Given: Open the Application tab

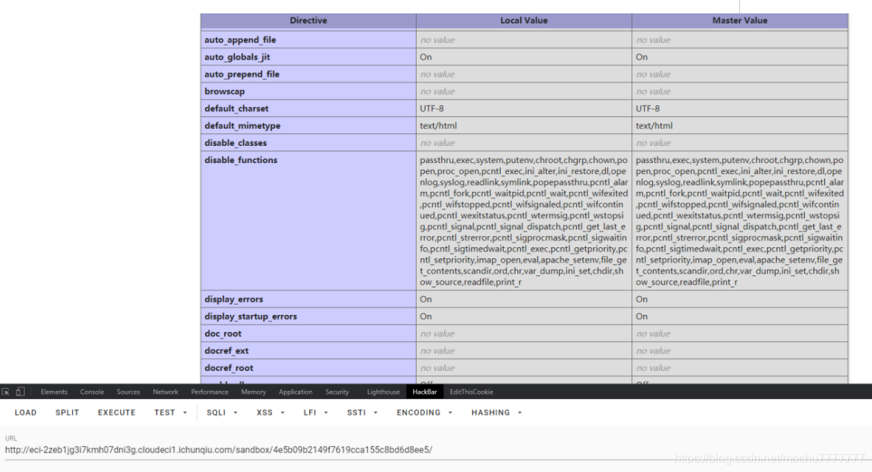Looking at the screenshot, I should pyautogui.click(x=295, y=392).
